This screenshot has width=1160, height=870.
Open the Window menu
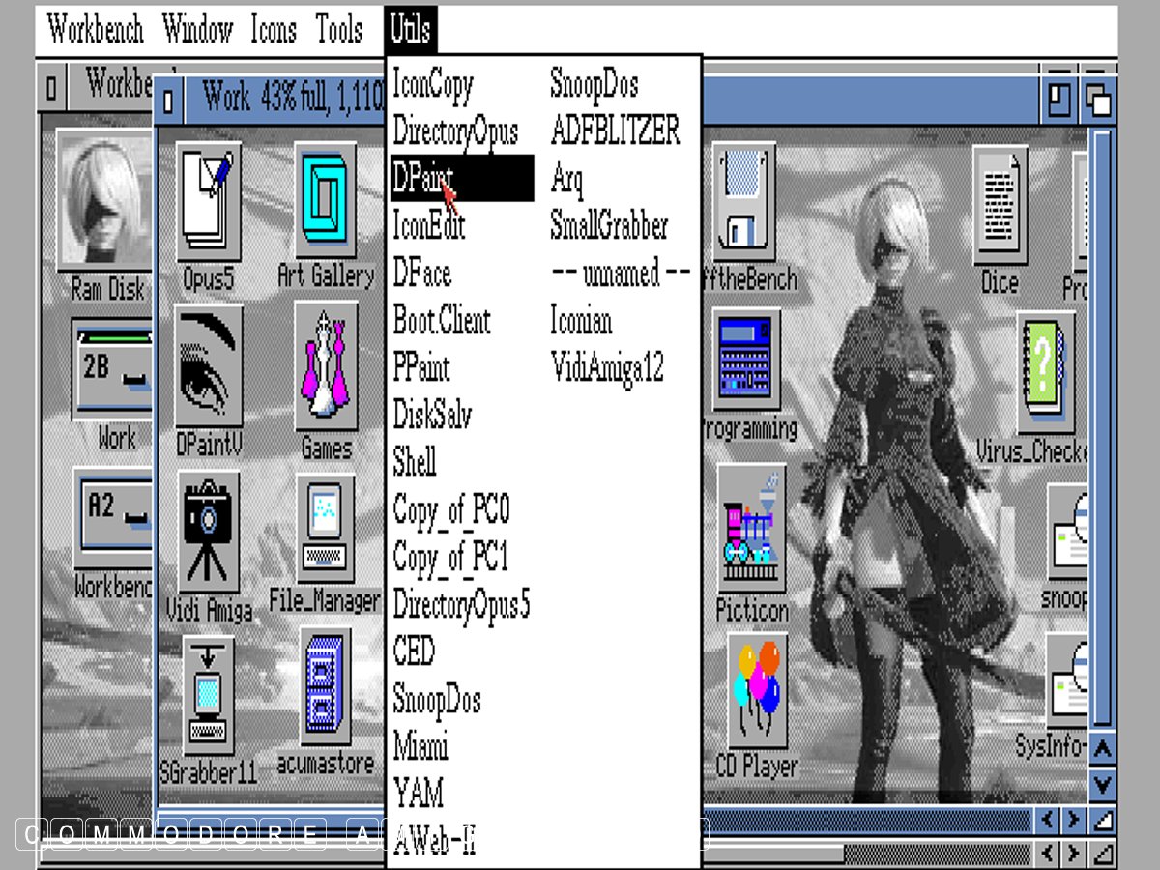coord(197,29)
